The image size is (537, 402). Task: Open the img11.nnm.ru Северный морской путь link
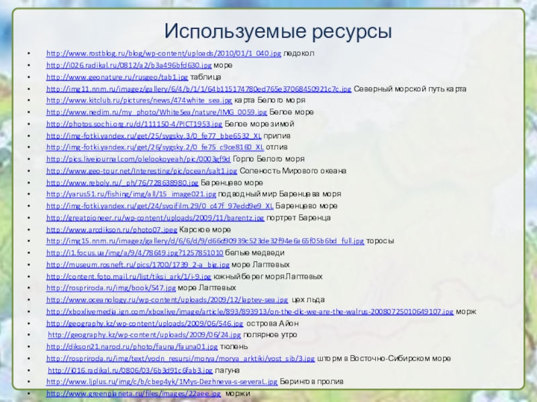click(x=198, y=89)
